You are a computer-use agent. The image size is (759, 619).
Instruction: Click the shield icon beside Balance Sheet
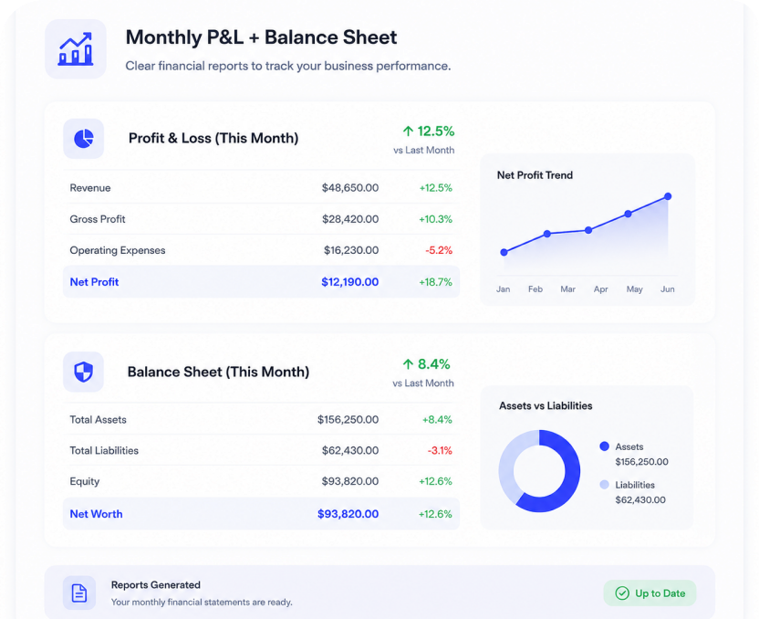point(83,372)
